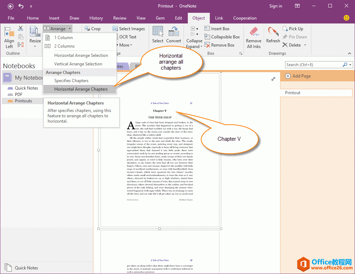Select Horizontal Arrange Selection
The height and width of the screenshot is (274, 355).
(80, 55)
